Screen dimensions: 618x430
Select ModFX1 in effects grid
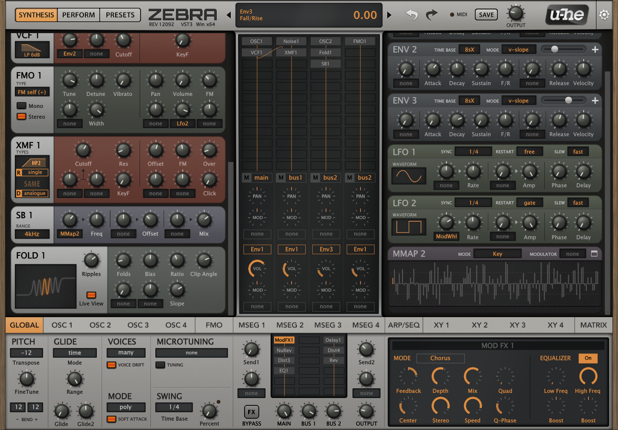[284, 340]
